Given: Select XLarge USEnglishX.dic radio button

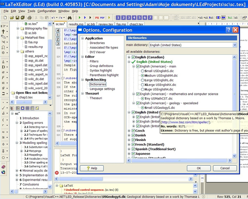Looking at the screenshot, I should click(142, 85).
